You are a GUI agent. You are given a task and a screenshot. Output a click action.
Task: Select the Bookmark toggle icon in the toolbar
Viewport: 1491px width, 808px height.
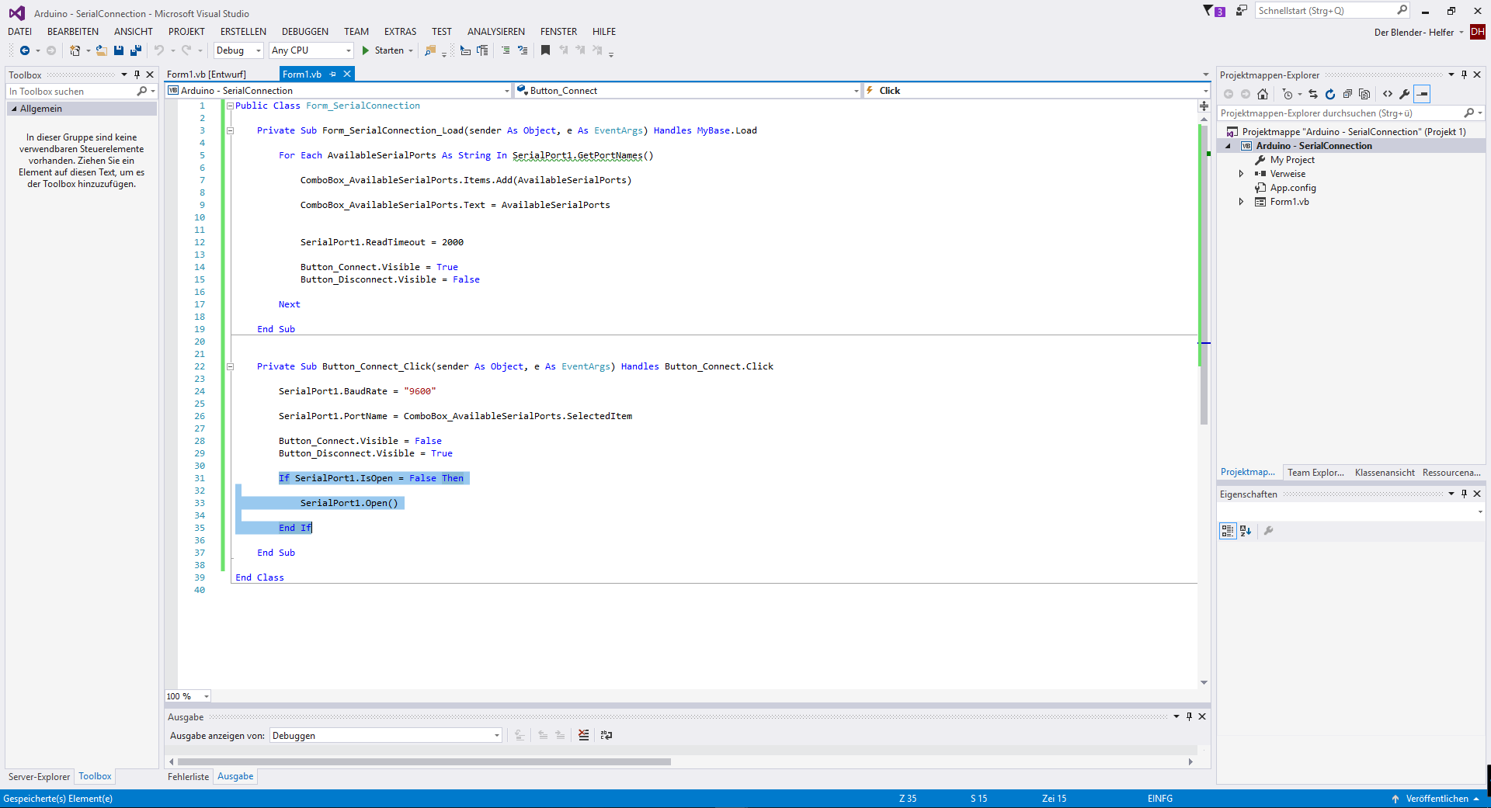pyautogui.click(x=545, y=50)
